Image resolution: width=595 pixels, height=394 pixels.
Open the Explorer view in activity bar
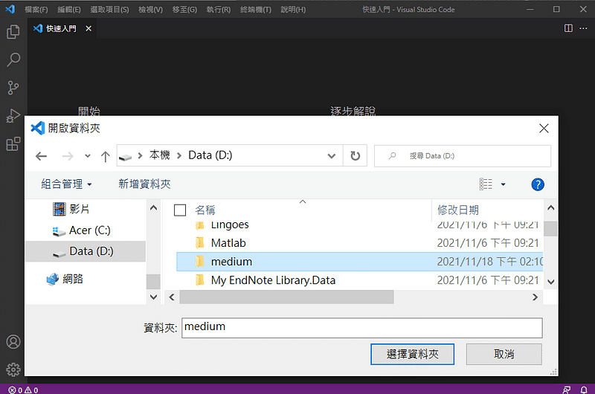[x=13, y=32]
